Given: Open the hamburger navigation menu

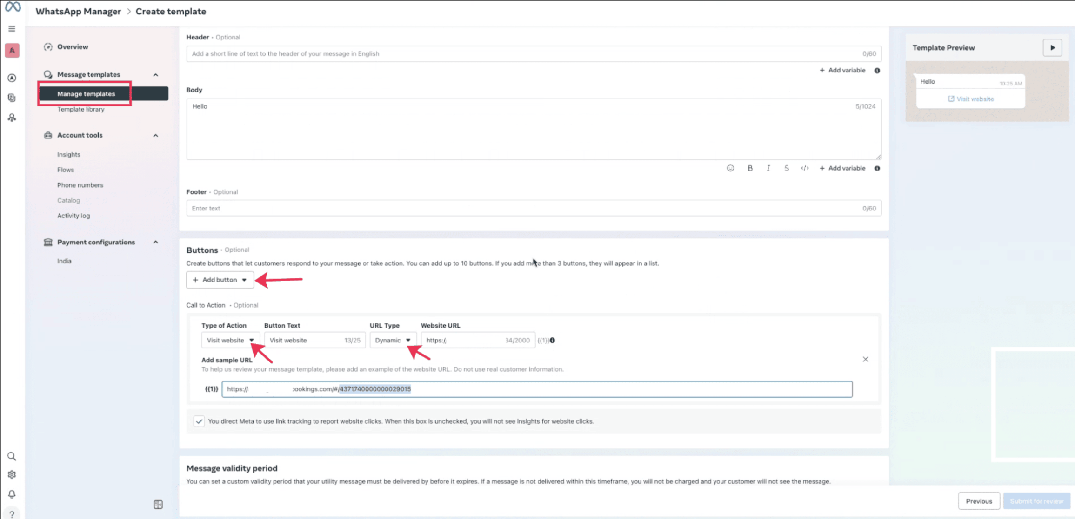Looking at the screenshot, I should click(12, 29).
